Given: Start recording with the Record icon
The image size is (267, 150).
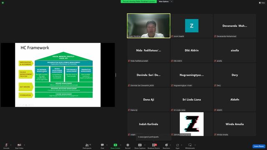Looking at the screenshot, I should [128, 145].
